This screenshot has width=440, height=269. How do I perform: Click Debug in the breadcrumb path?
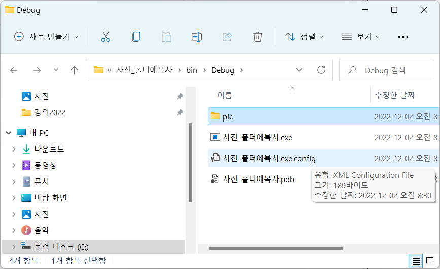click(x=223, y=70)
